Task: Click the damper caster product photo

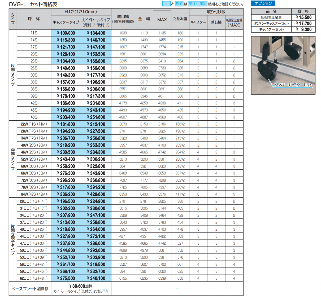Action: pyautogui.click(x=283, y=65)
